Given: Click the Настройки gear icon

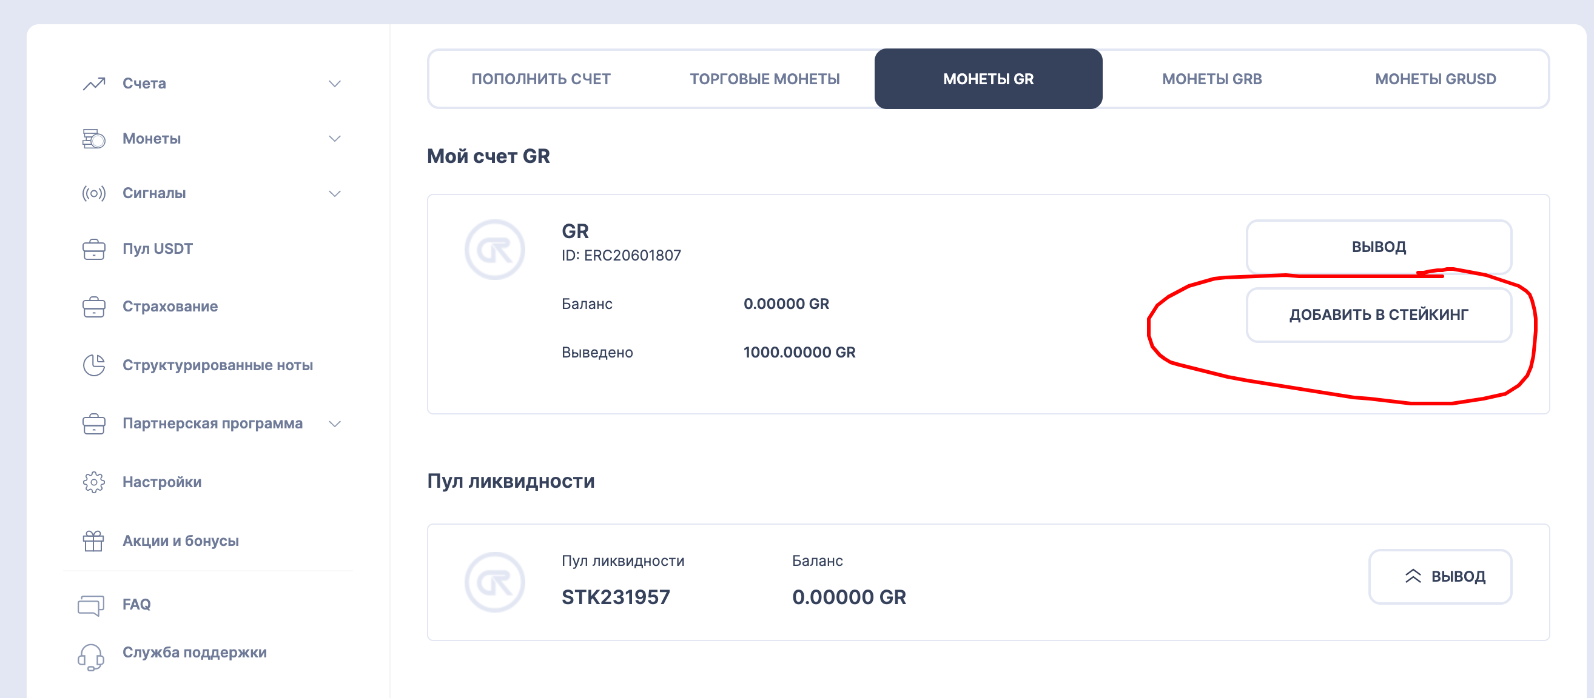Looking at the screenshot, I should tap(94, 482).
